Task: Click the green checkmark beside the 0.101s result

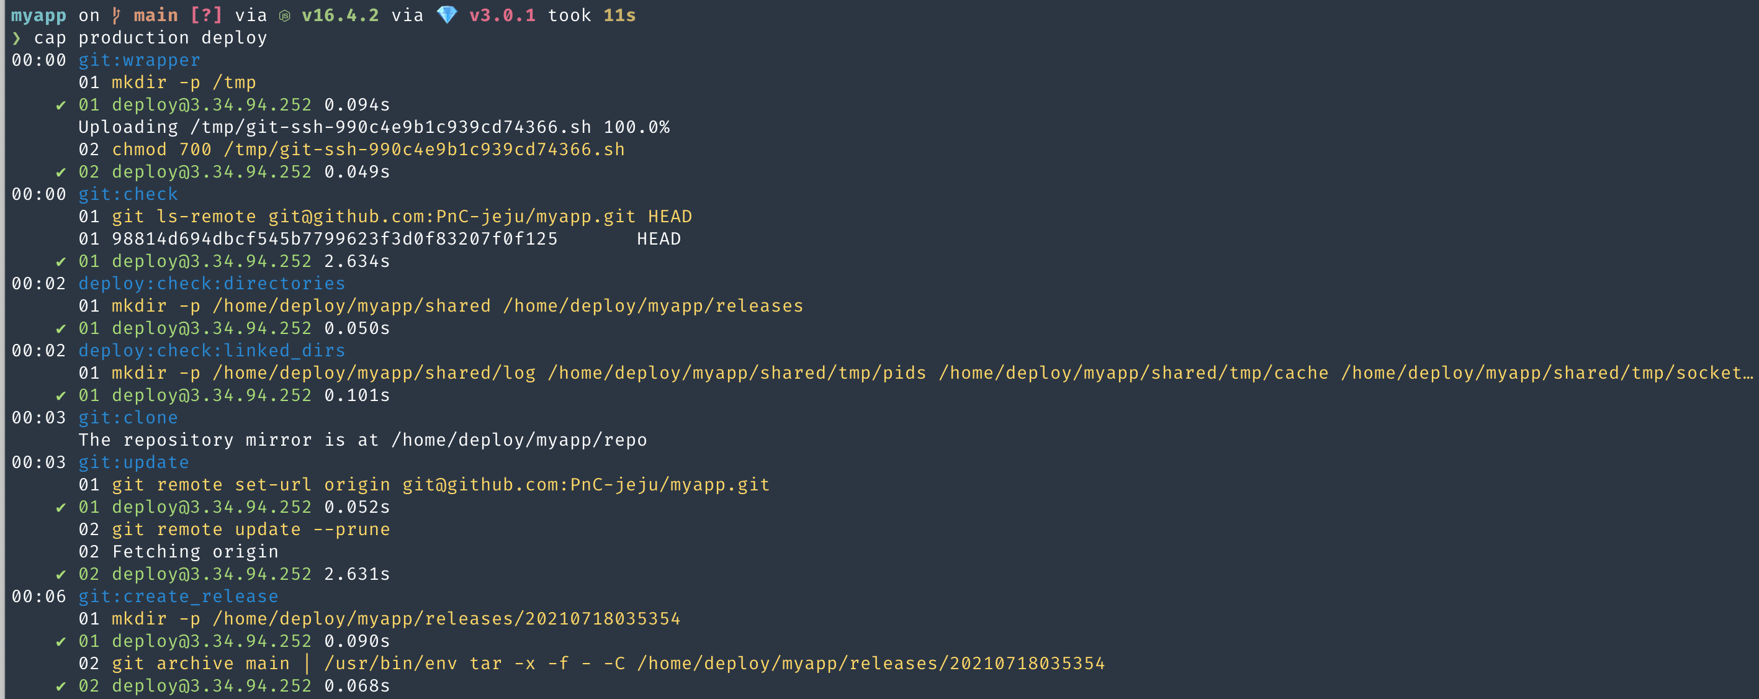Action: 61,395
